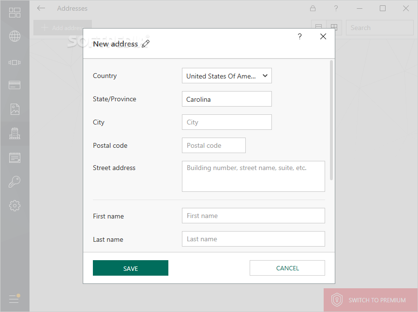Lock the vault with the padlock icon

pos(313,8)
